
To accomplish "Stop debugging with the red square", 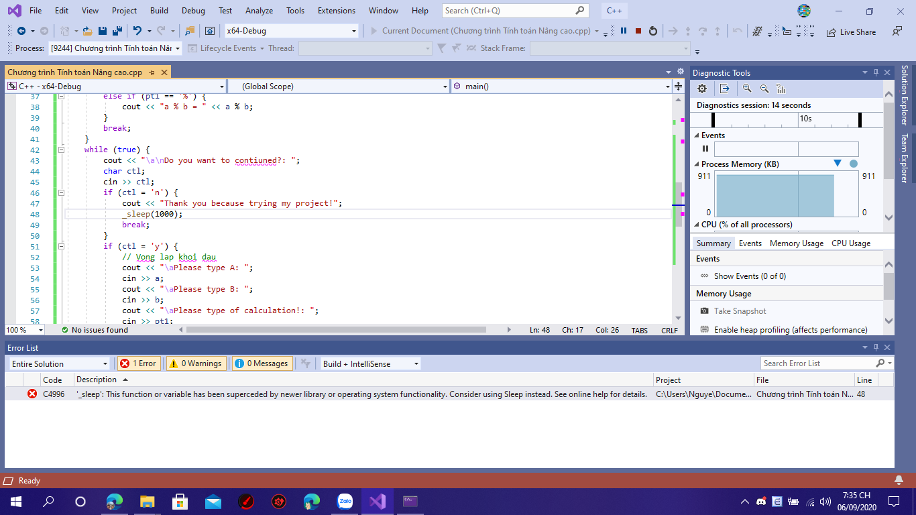I will 638,31.
